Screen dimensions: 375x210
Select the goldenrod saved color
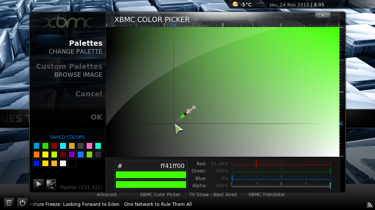coord(72,146)
